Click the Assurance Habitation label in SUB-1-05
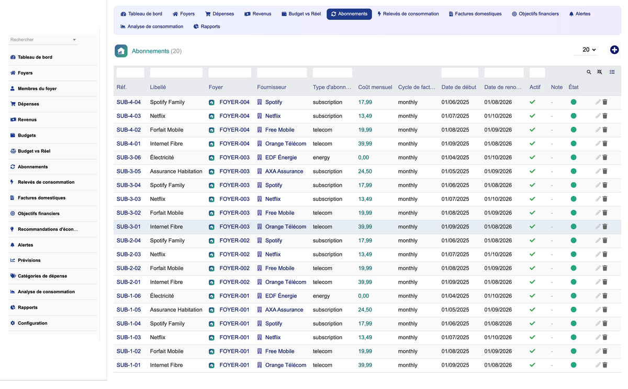Viewport: 628px width, 389px height. click(x=176, y=310)
